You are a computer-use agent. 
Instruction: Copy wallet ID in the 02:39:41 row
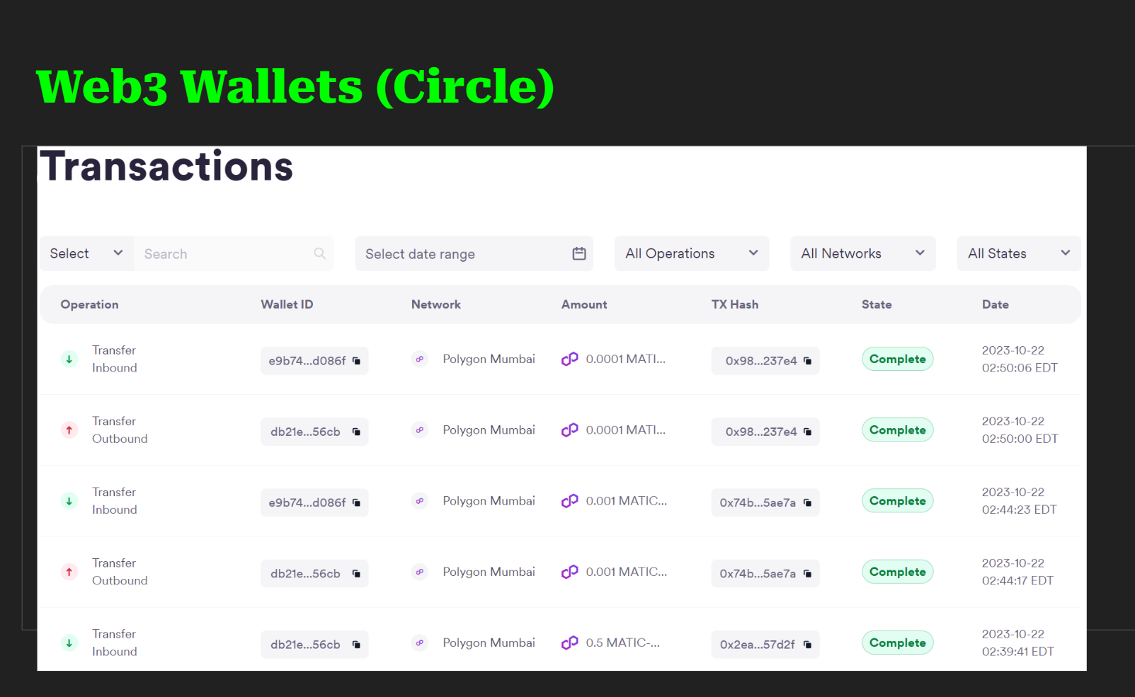pos(356,645)
